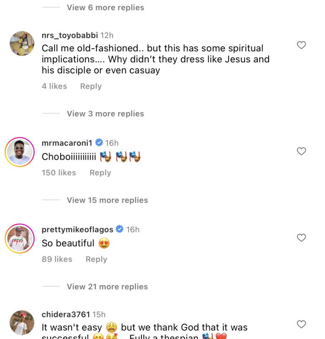The height and width of the screenshot is (339, 325).
Task: Like chidera3761's comment with heart
Action: pyautogui.click(x=301, y=324)
